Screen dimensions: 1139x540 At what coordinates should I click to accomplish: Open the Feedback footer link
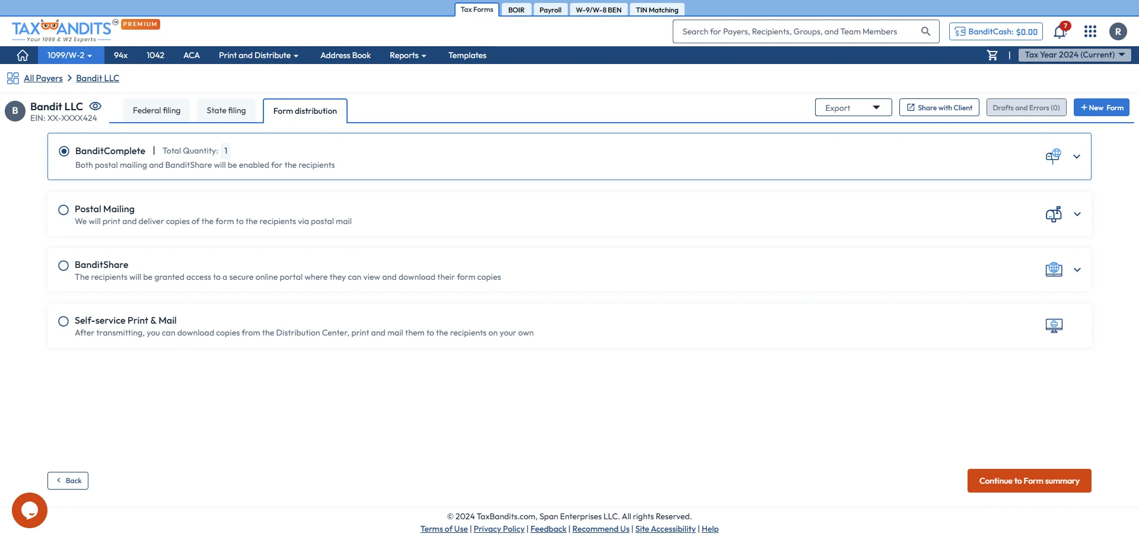click(x=549, y=529)
